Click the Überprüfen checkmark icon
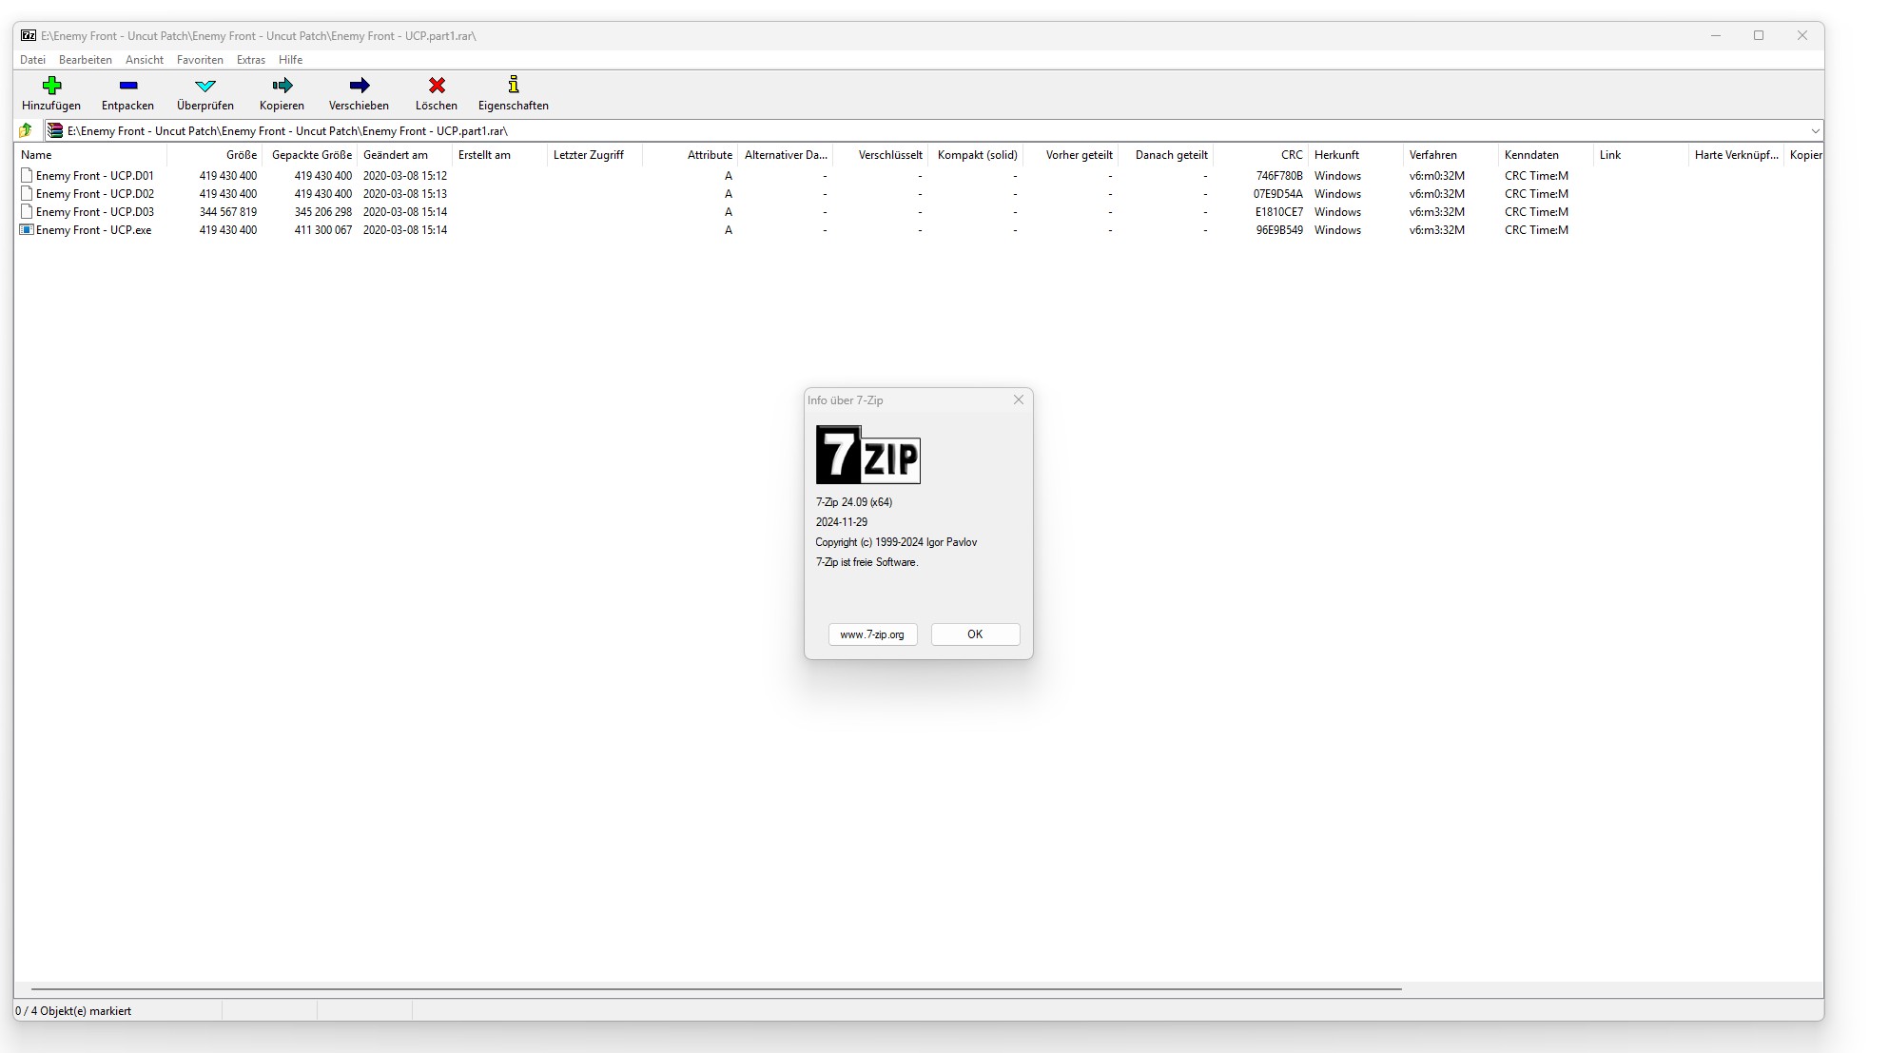This screenshot has height=1053, width=1889. click(x=205, y=86)
